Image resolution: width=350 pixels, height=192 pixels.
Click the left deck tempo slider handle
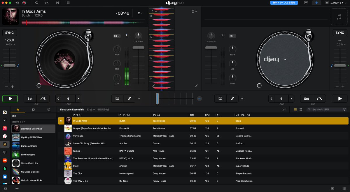pyautogui.click(x=10, y=65)
